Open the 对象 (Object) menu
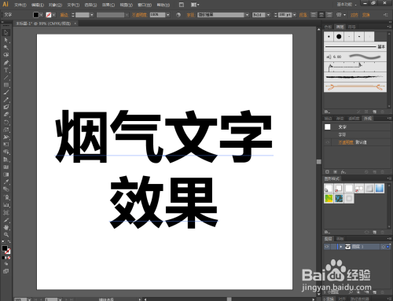The width and height of the screenshot is (393, 301). (x=55, y=5)
